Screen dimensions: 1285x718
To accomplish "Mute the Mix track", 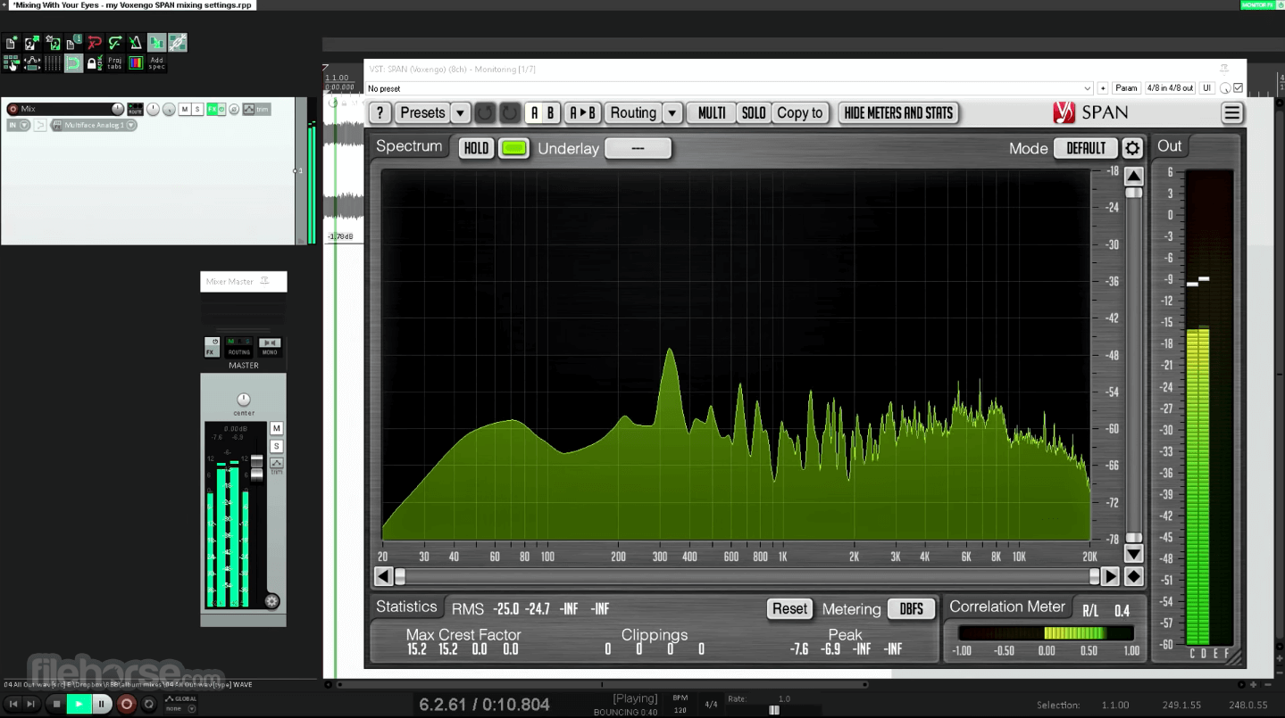I will 185,109.
